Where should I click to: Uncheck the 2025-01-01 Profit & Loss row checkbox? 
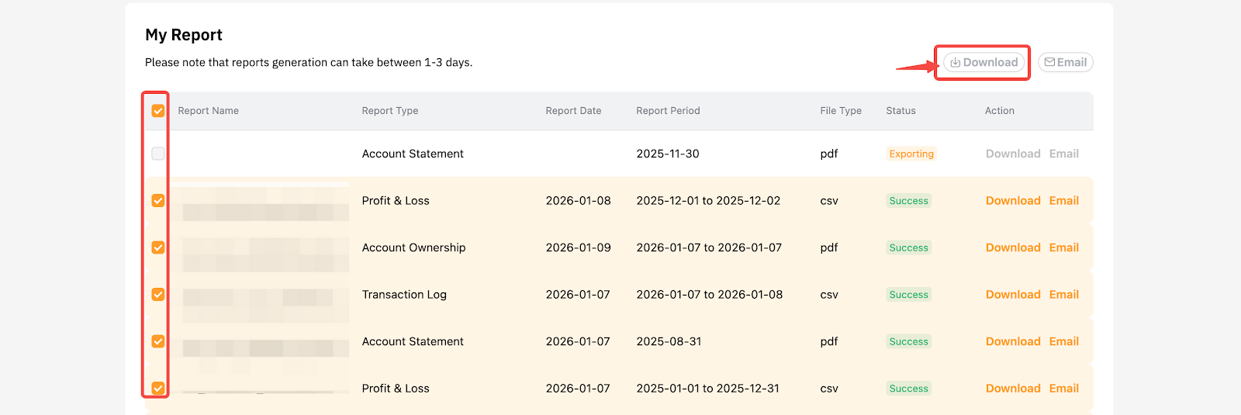[158, 388]
